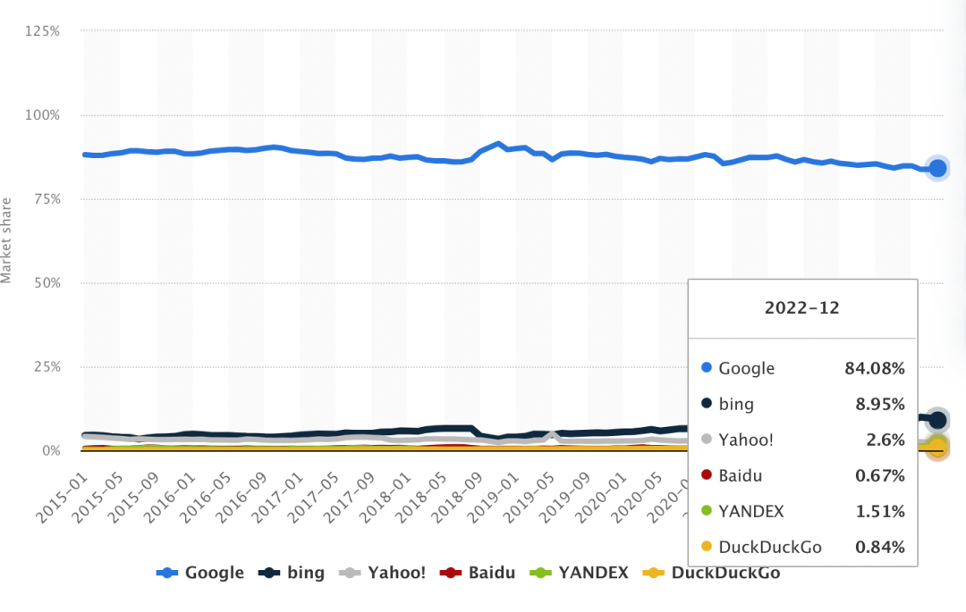The image size is (966, 612).
Task: Click the orange DuckDuckGo end data point
Action: coord(937,448)
